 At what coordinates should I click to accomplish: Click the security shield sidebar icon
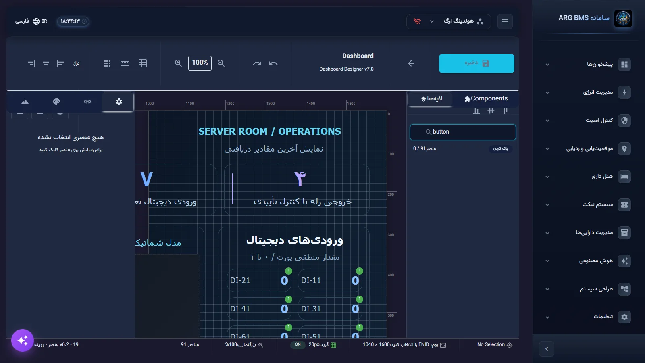[x=624, y=121]
